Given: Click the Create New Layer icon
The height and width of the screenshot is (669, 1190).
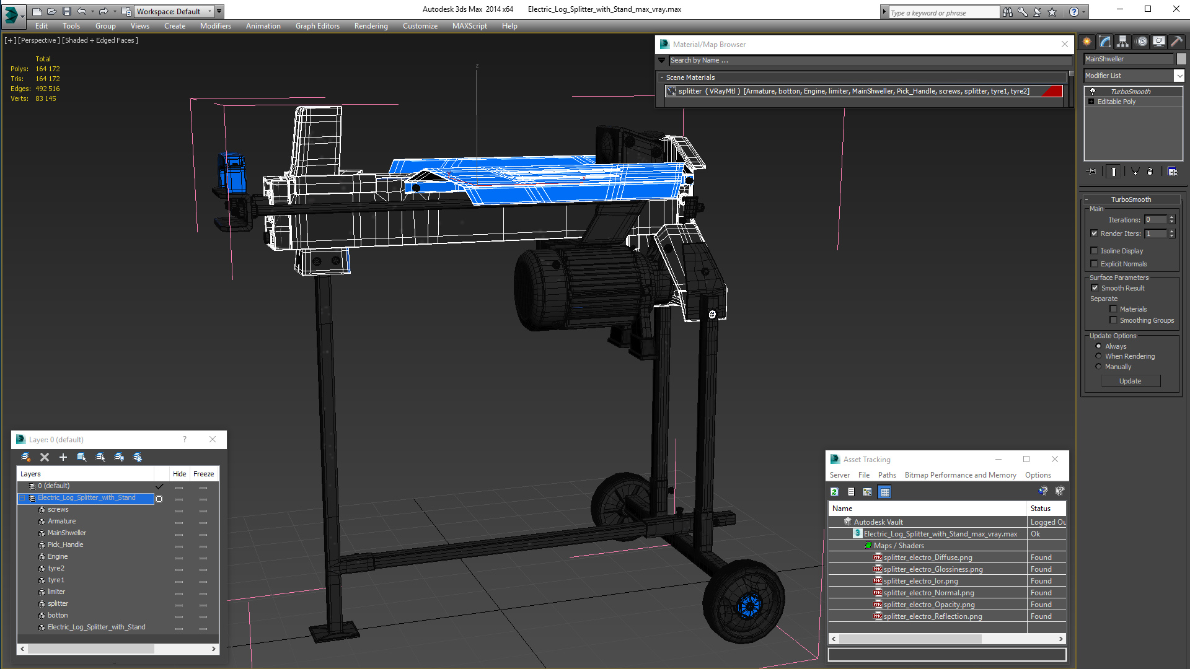Looking at the screenshot, I should coord(26,457).
